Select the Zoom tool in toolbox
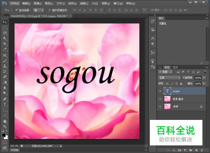 [x=5, y=127]
